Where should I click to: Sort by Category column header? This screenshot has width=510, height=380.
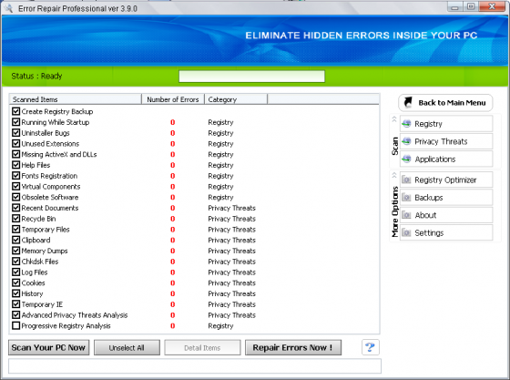pos(236,99)
